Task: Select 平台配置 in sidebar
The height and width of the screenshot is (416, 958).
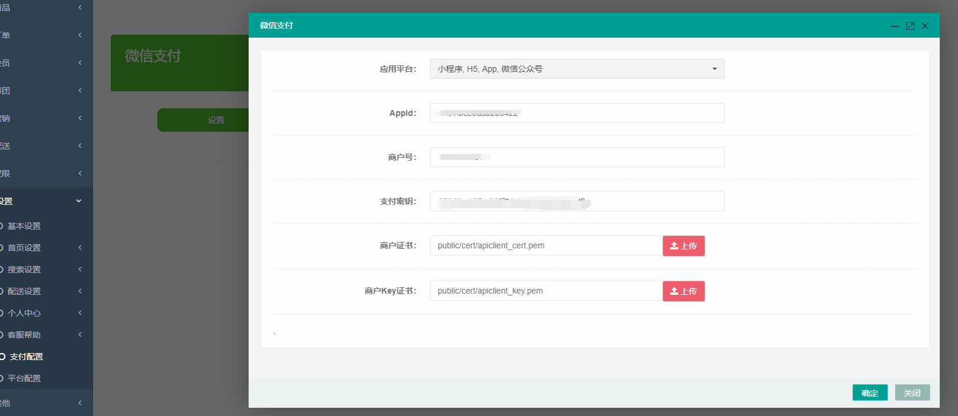Action: pyautogui.click(x=24, y=378)
